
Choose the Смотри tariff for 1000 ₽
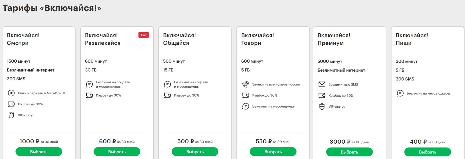click(x=39, y=152)
